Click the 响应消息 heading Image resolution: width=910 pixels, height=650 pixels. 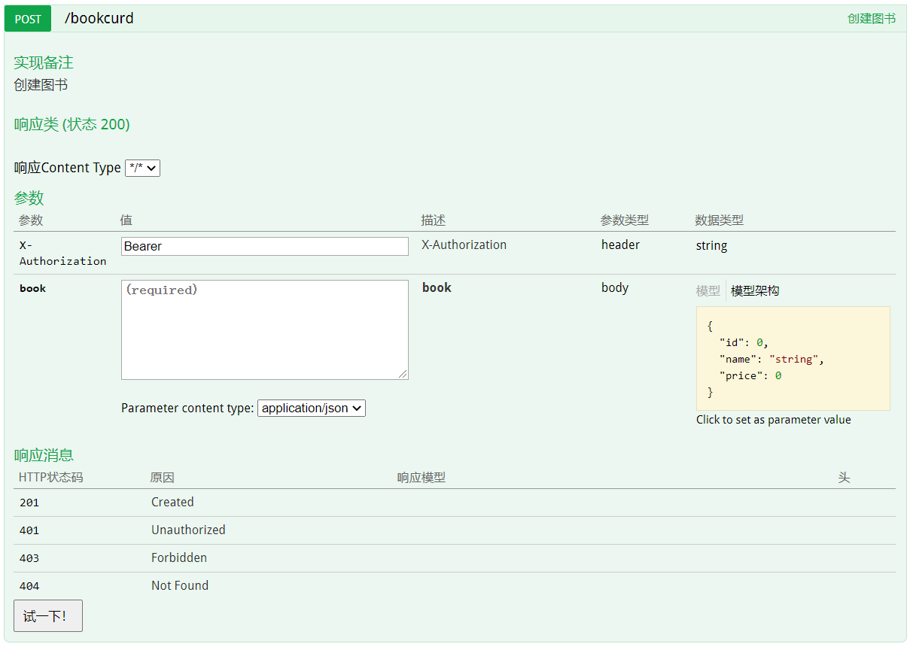coord(44,455)
